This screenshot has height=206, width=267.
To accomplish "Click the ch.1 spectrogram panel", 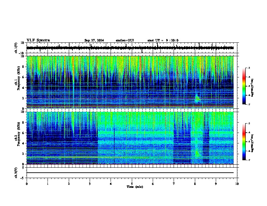I will [x=130, y=82].
